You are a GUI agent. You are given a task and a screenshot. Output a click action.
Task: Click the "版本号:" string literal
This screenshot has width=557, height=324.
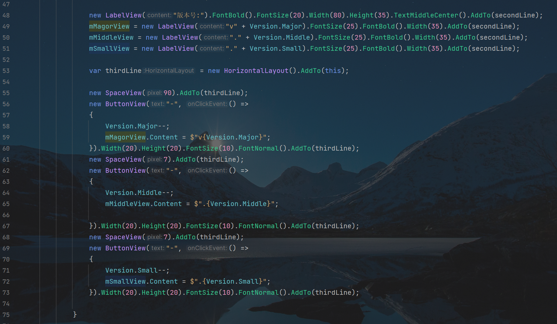[189, 15]
